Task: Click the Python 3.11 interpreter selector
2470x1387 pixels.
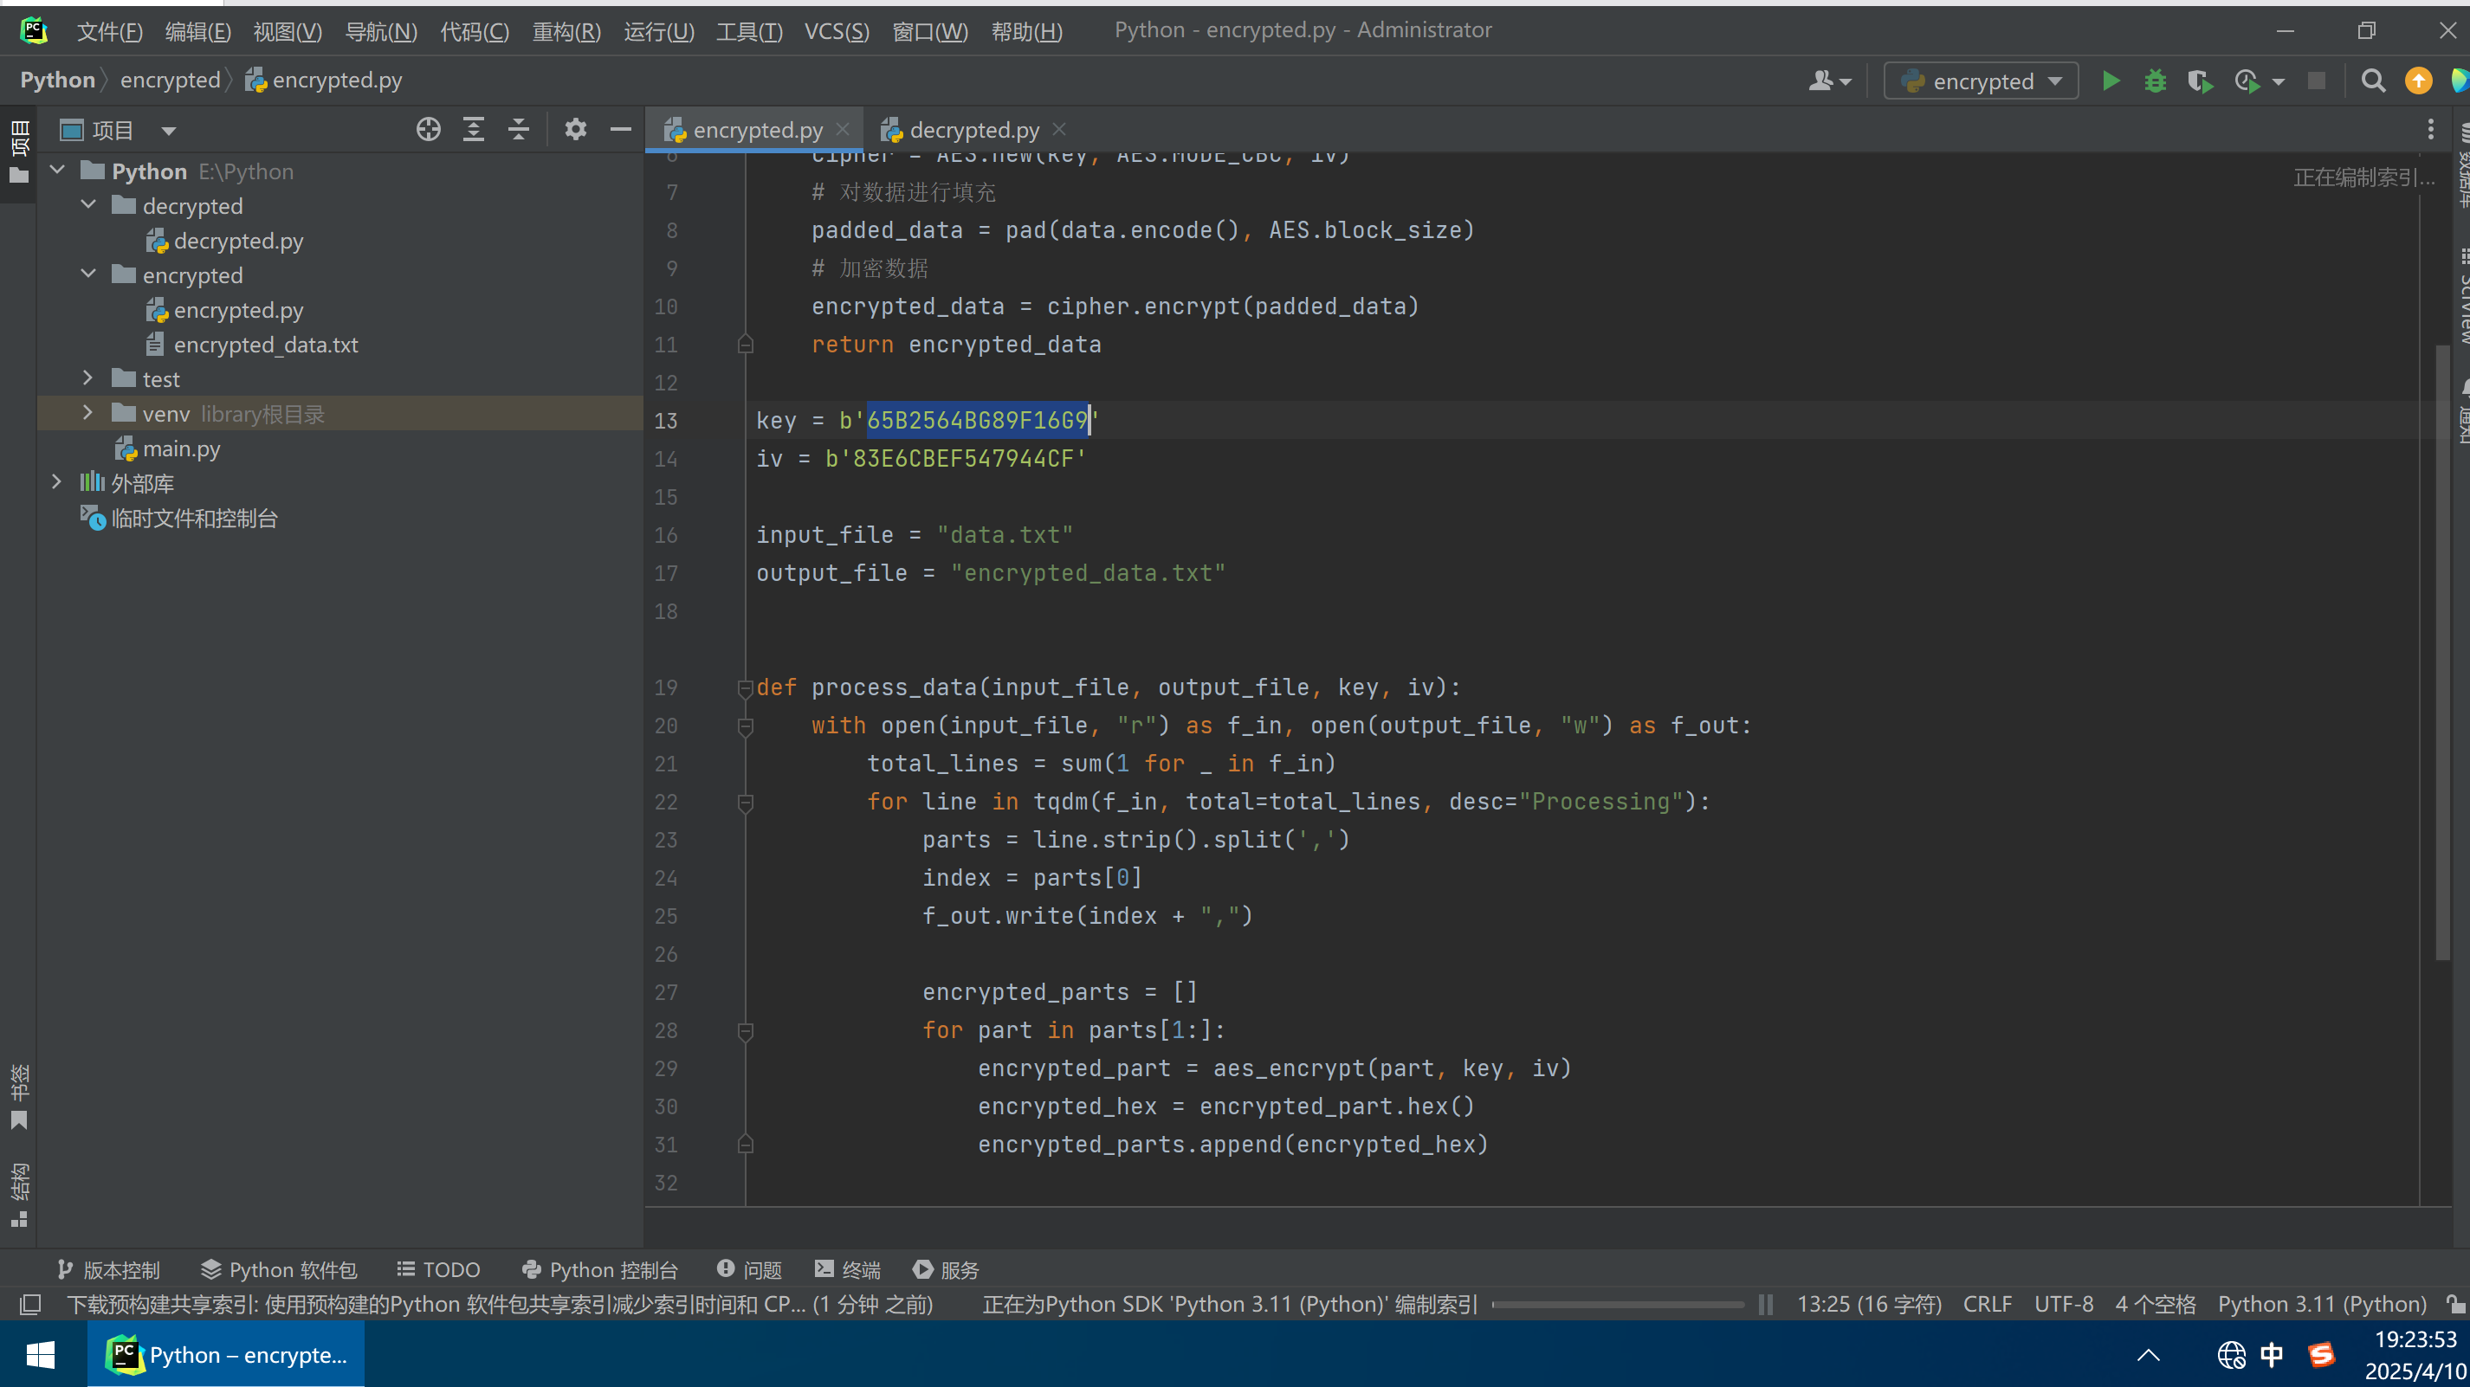Action: pos(2321,1305)
